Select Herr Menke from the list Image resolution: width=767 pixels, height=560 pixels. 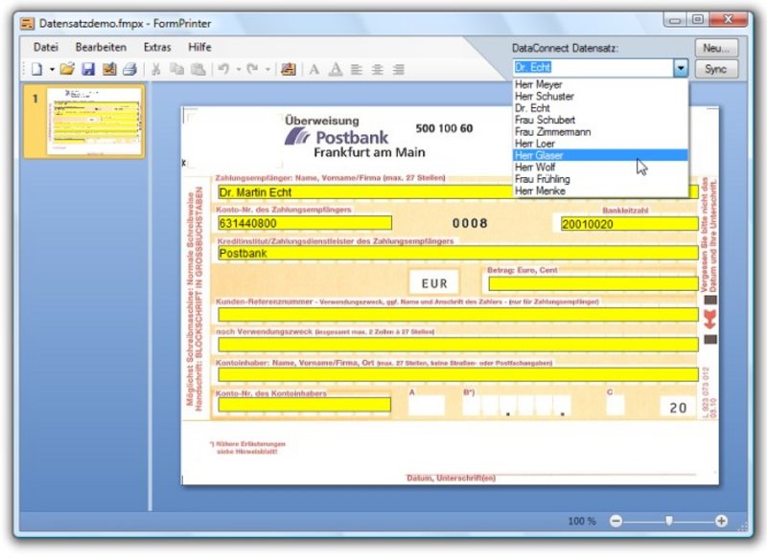click(x=600, y=190)
